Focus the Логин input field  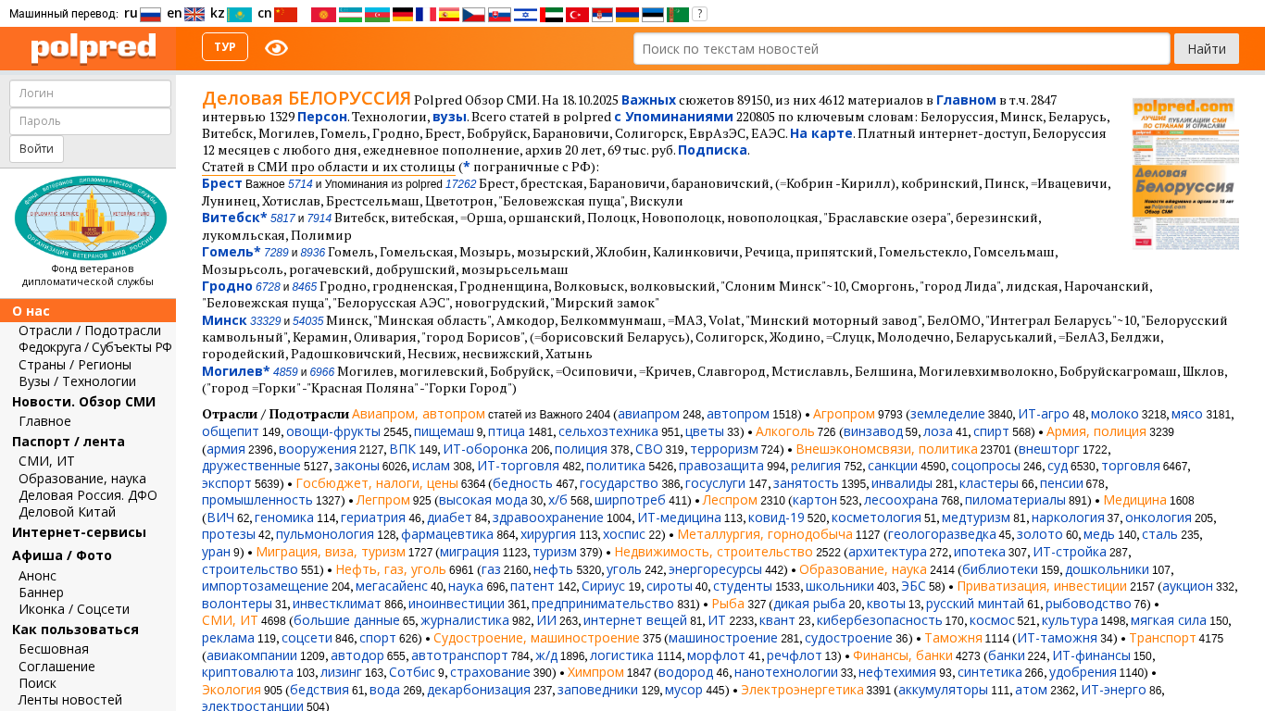pyautogui.click(x=90, y=94)
